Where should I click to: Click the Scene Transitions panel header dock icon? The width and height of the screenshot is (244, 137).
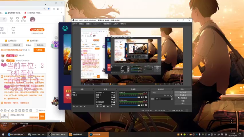pos(172,89)
